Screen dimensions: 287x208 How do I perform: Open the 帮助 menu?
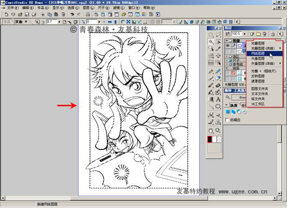click(x=149, y=8)
